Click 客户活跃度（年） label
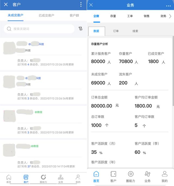The width and height of the screenshot is (174, 186). point(103,162)
